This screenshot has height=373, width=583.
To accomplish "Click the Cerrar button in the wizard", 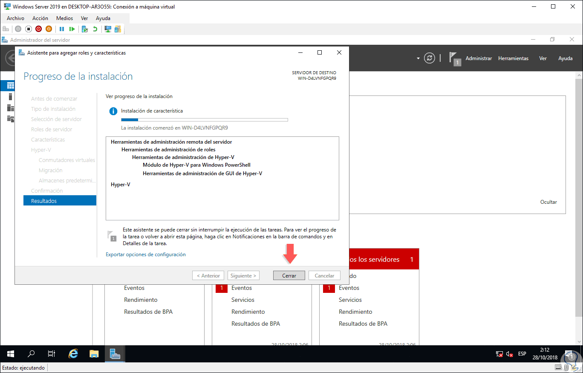I will coord(289,275).
